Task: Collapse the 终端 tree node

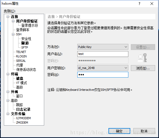Action: 8,74
